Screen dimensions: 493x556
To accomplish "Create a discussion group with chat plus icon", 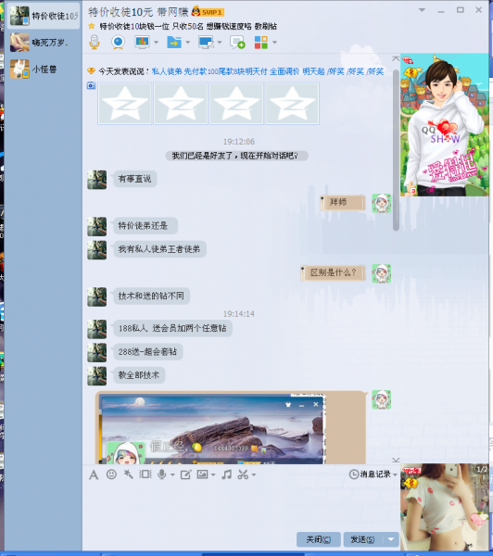I will [x=237, y=43].
